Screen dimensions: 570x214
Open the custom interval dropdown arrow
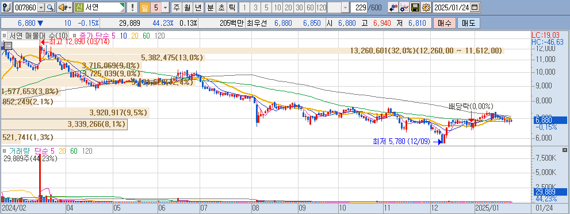(x=345, y=7)
